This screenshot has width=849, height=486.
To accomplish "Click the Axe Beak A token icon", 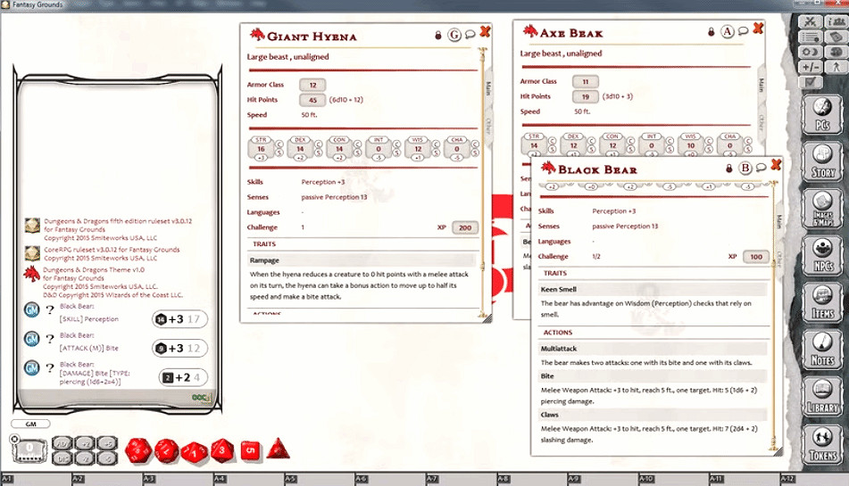I will [x=728, y=32].
